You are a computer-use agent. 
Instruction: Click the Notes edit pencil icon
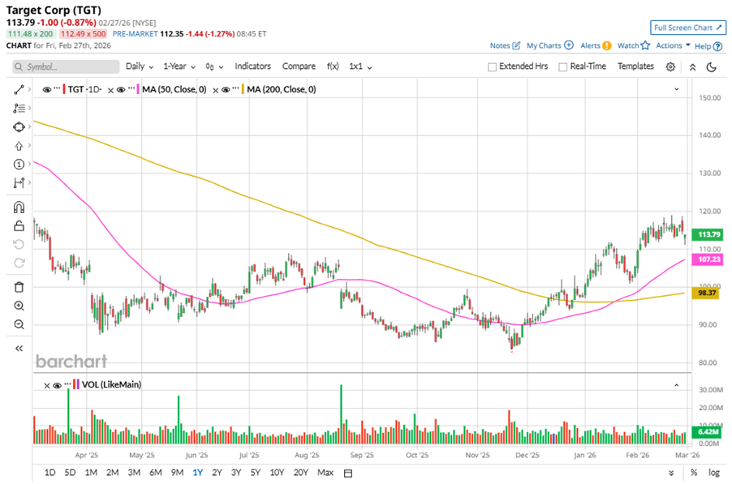click(x=516, y=45)
